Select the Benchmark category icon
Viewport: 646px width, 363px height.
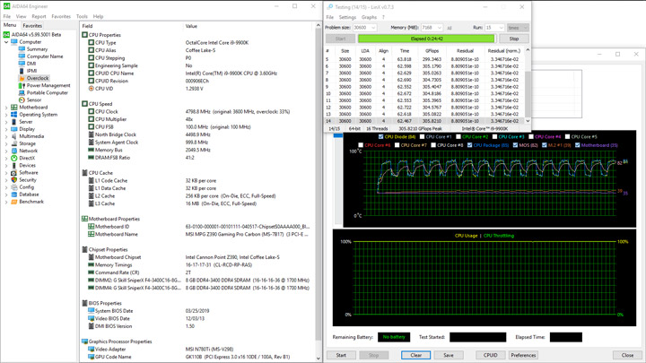tap(15, 202)
